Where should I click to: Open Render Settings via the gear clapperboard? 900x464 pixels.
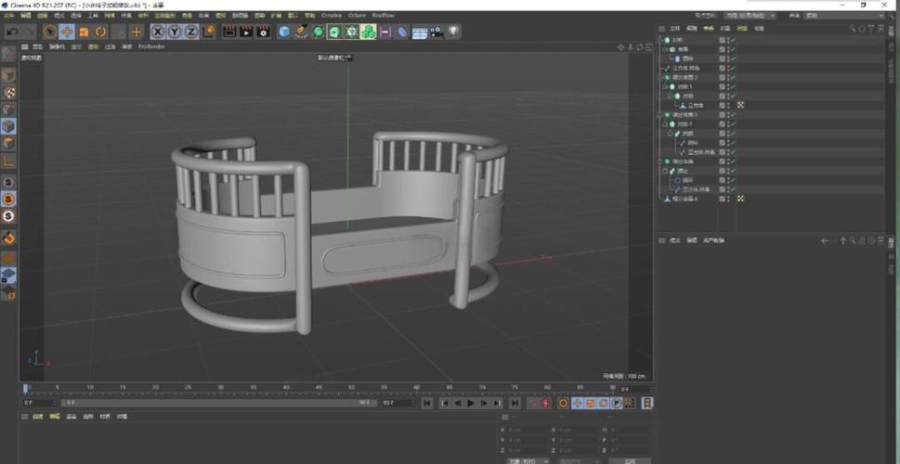click(264, 32)
